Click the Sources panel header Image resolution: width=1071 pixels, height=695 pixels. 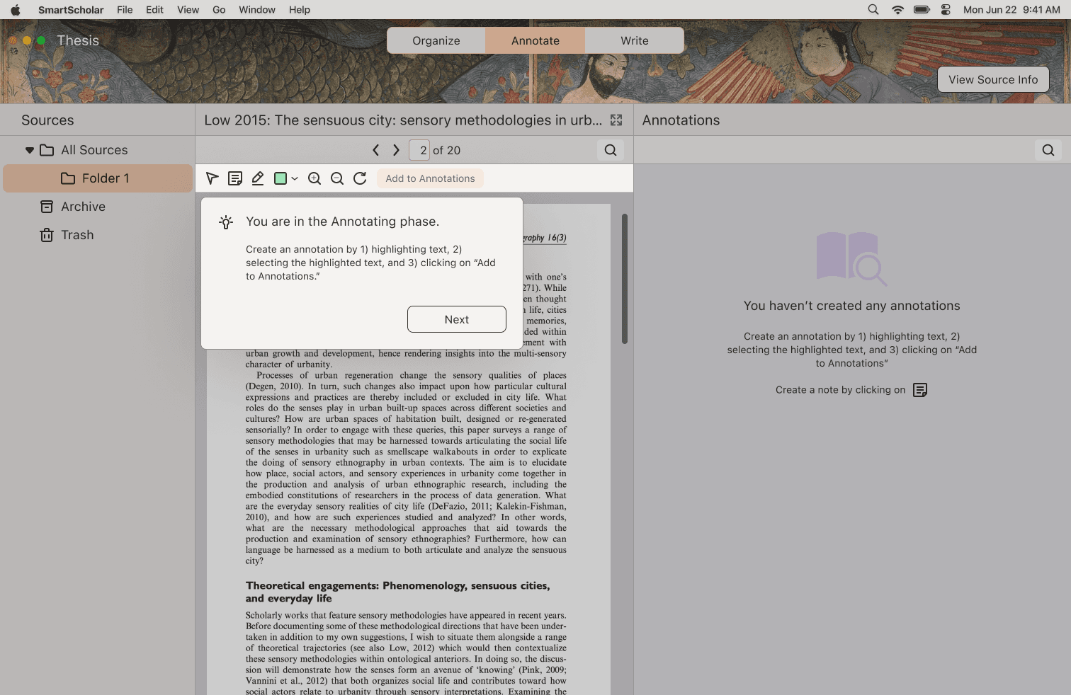47,120
